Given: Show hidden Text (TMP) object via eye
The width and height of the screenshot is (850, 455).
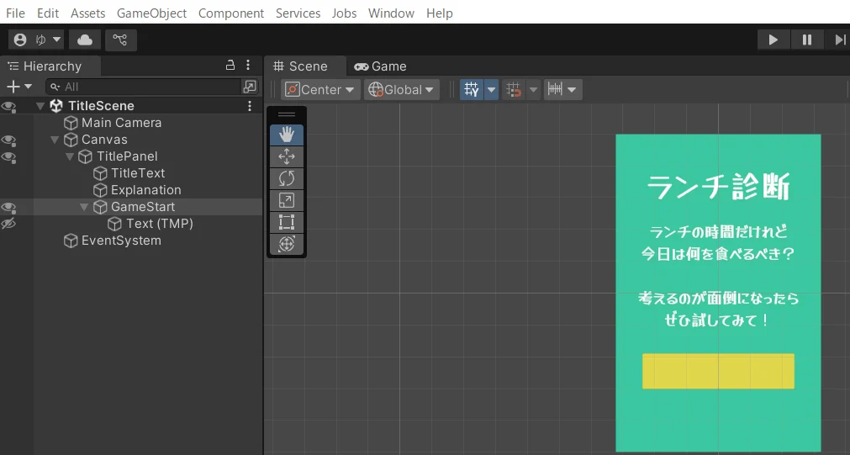Looking at the screenshot, I should coord(8,224).
